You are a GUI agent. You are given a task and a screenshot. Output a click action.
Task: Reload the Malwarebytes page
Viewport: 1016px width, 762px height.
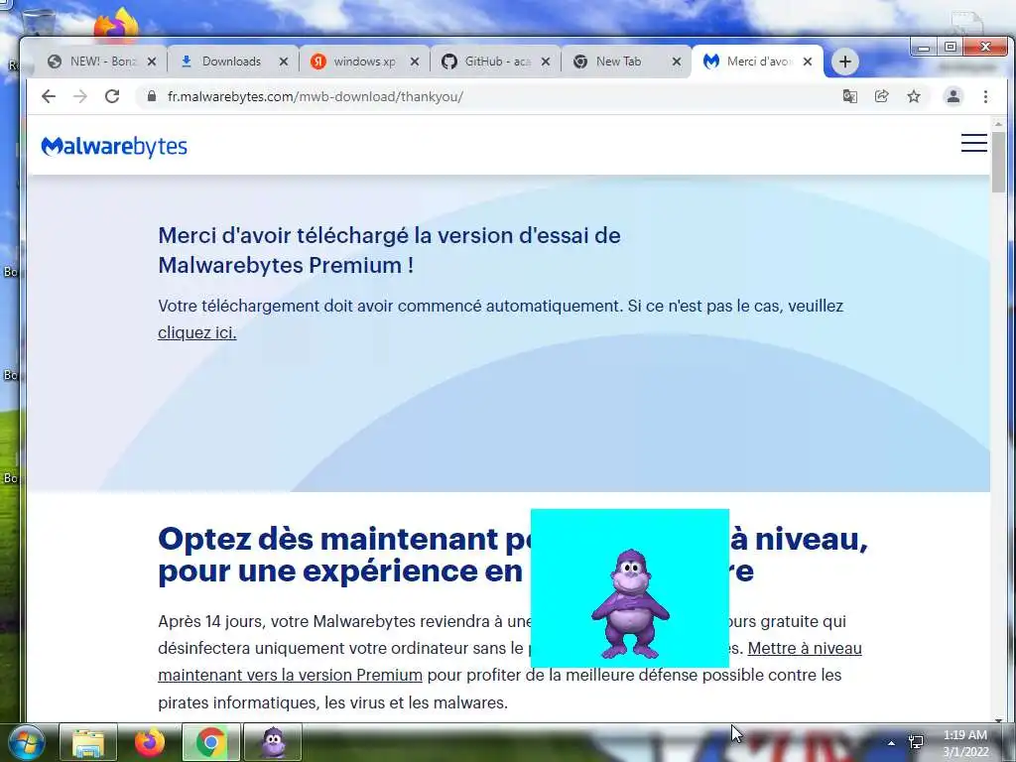pos(112,96)
